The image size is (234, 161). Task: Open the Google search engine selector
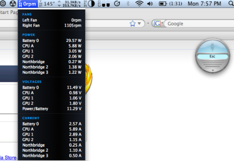158,24
